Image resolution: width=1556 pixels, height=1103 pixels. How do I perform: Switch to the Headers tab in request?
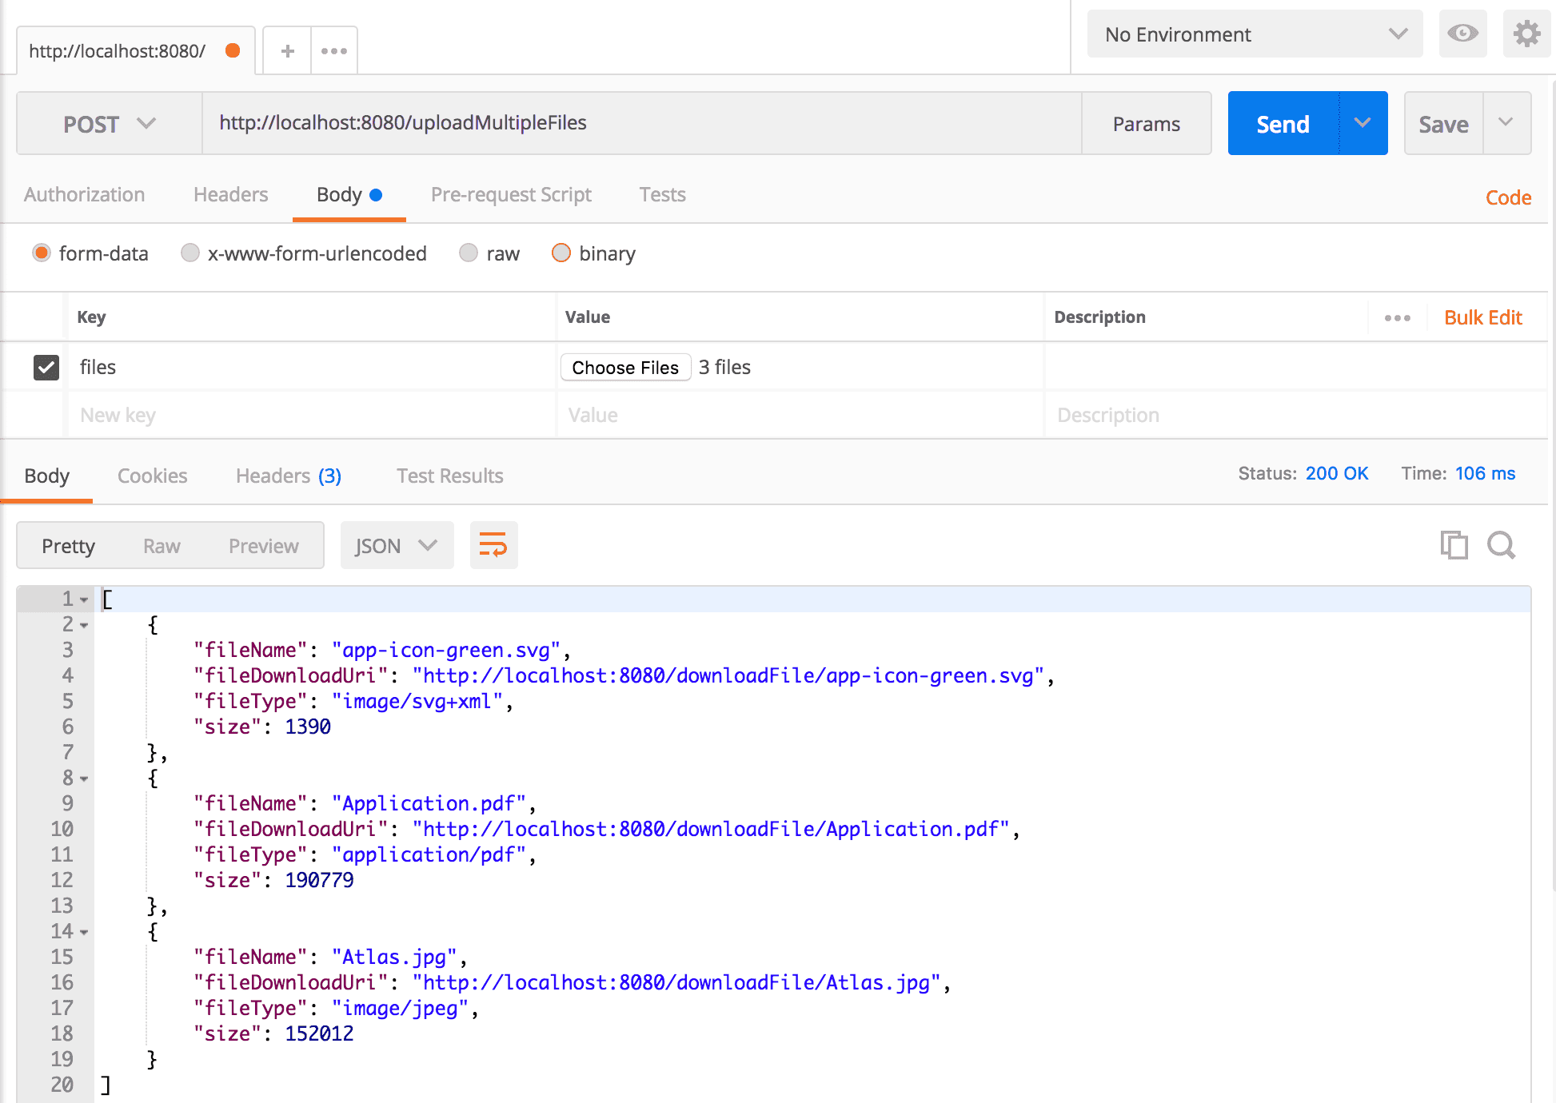[x=228, y=194]
